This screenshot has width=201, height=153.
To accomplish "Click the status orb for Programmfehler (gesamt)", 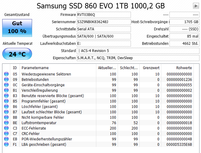I will click(6, 101).
